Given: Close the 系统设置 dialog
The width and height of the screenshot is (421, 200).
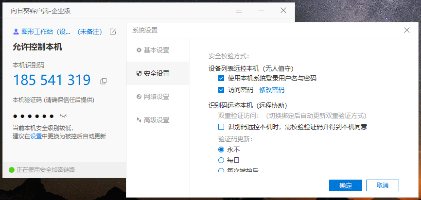Looking at the screenshot, I should tap(407, 30).
